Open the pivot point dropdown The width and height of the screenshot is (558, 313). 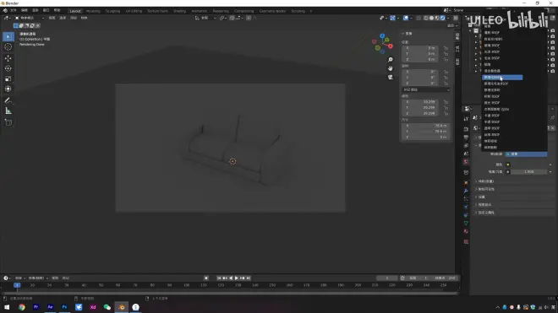222,18
